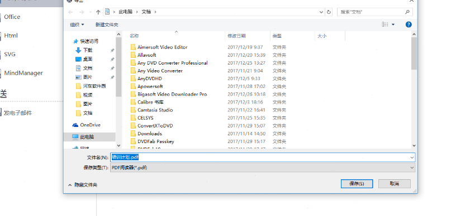Expand 快速访问 in navigation pane
The image size is (451, 216).
click(89, 41)
